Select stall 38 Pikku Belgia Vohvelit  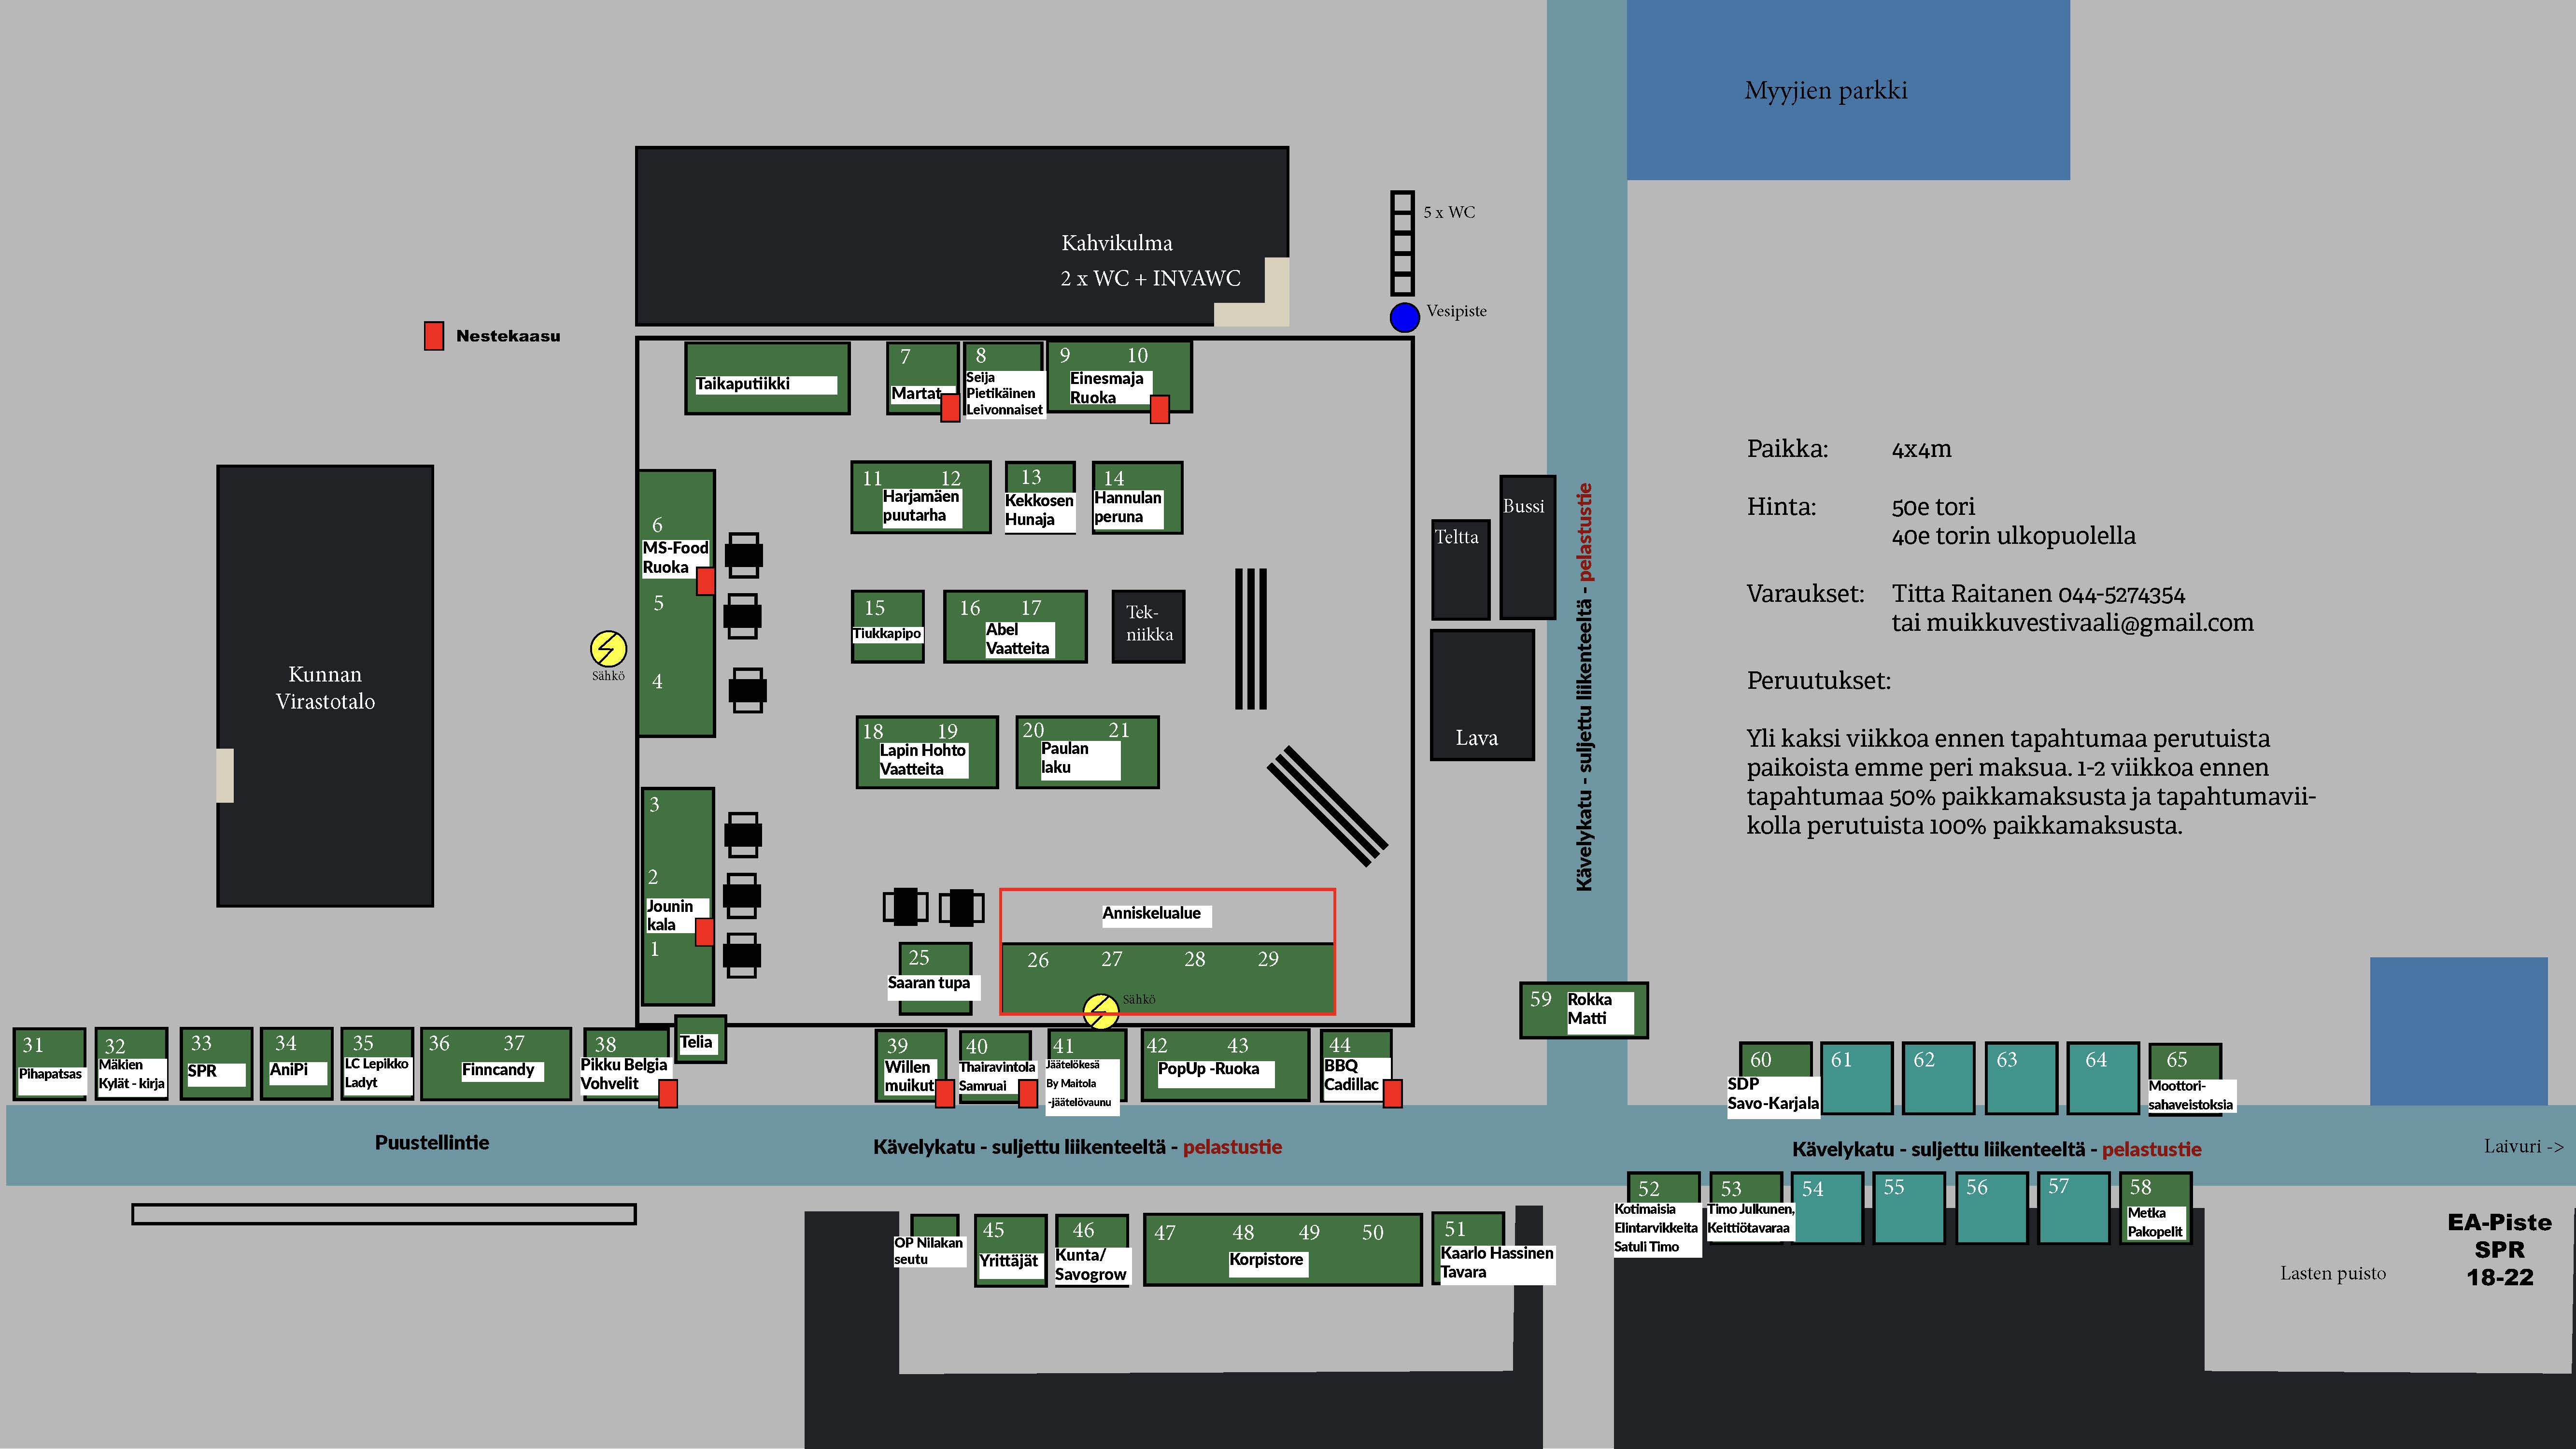[626, 1065]
